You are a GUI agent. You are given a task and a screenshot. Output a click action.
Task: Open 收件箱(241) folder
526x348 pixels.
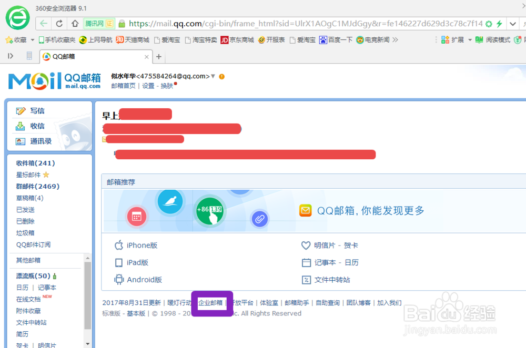(x=36, y=163)
